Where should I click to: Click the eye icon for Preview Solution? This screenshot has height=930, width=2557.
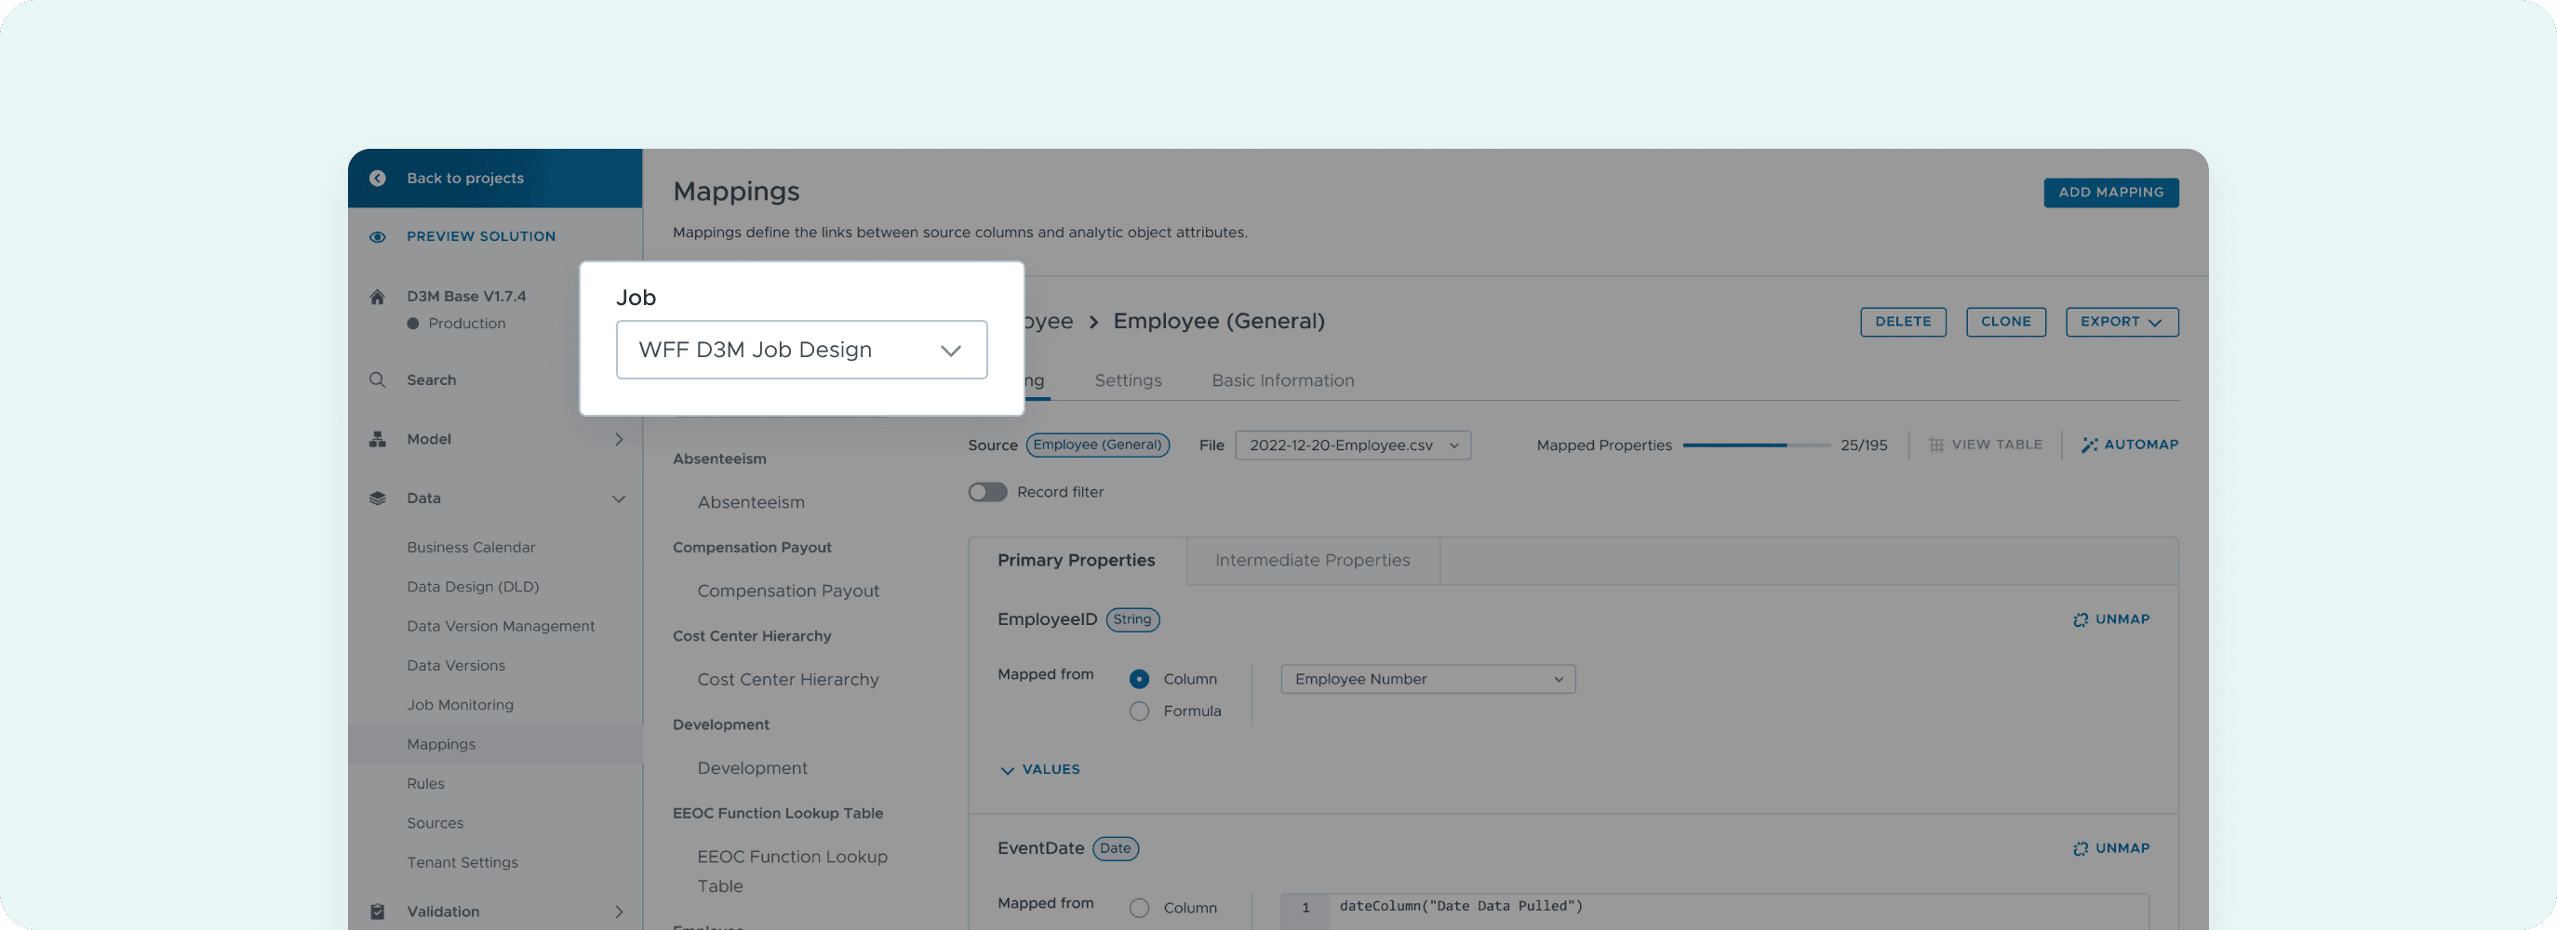tap(377, 236)
